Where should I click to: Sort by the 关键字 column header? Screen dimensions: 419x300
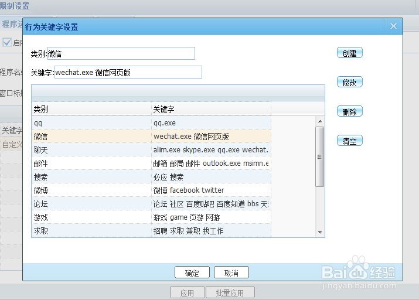211,109
